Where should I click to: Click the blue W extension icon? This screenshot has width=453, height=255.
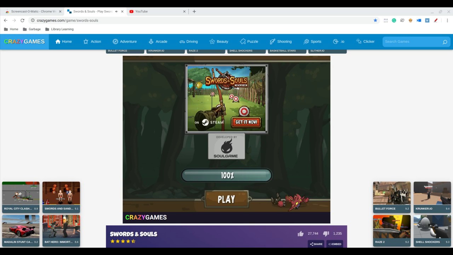427,21
